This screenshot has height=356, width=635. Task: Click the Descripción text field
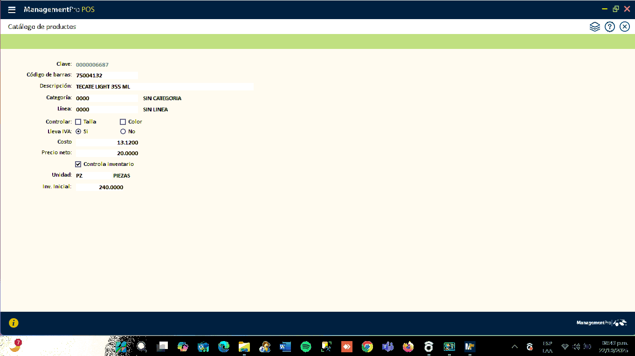[164, 87]
